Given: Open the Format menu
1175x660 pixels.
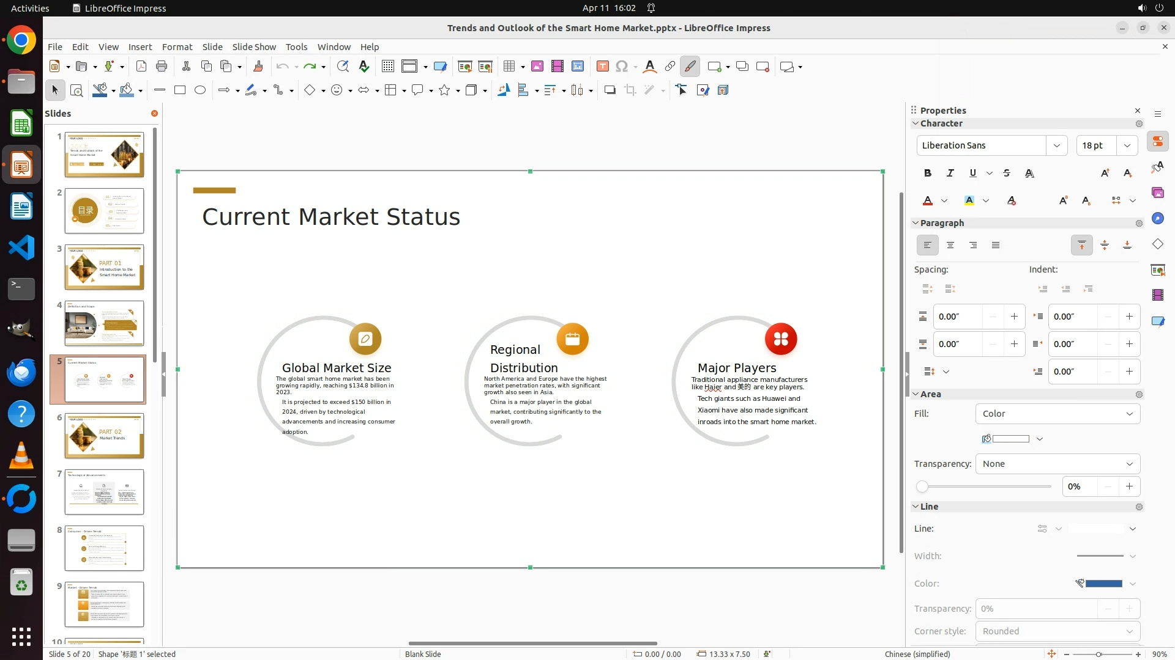Looking at the screenshot, I should (177, 46).
